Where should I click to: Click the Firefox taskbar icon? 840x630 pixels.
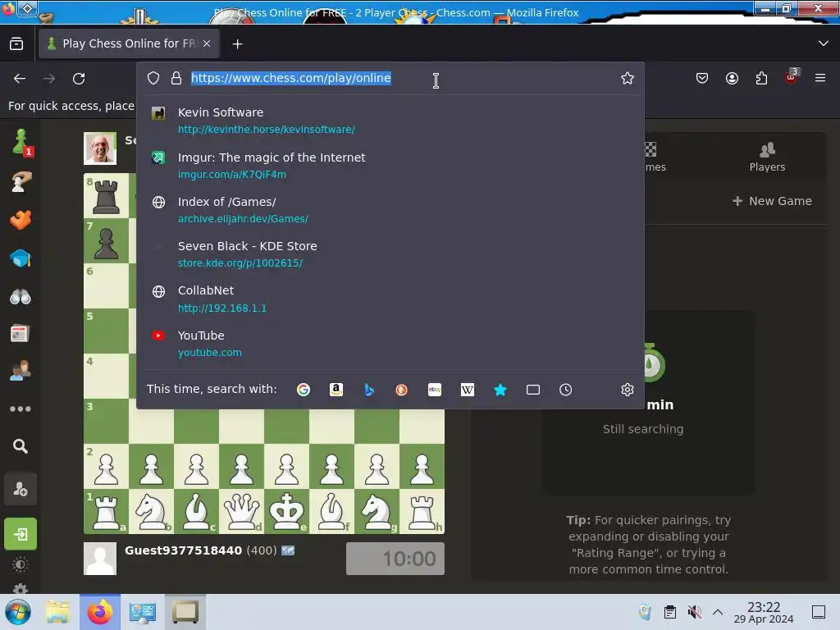pos(100,612)
